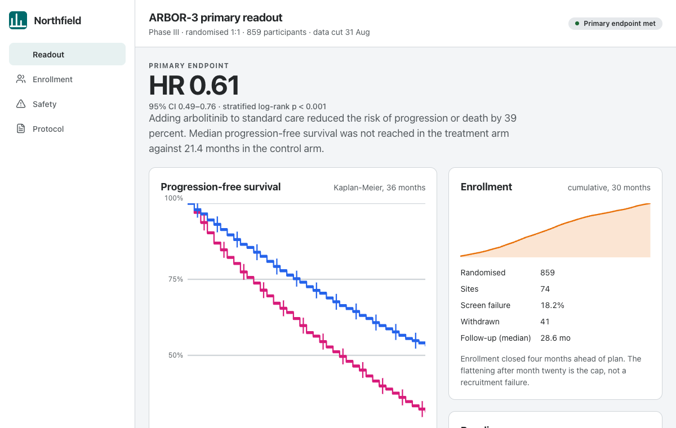Open the Protocol sidebar section
This screenshot has height=428, width=676.
67,129
